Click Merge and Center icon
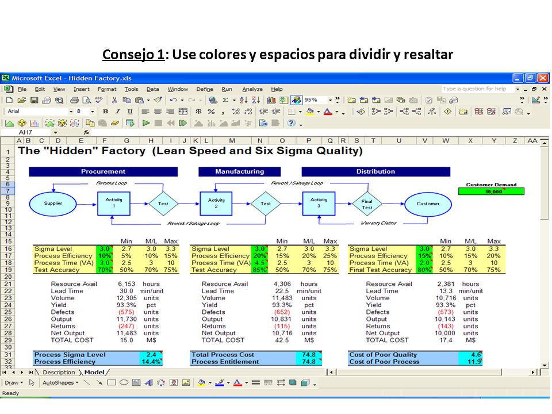552x414 pixels. (183, 112)
